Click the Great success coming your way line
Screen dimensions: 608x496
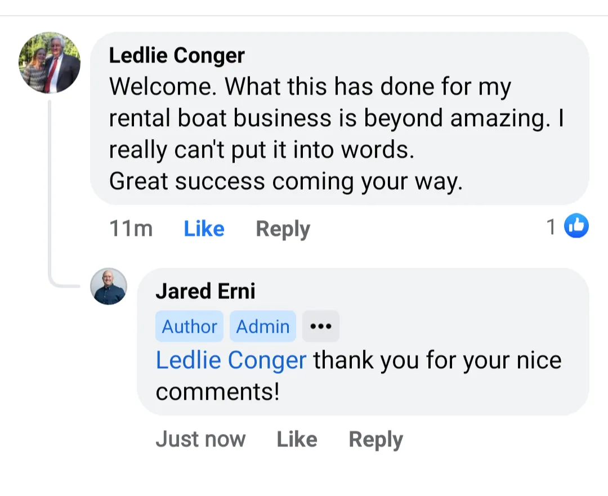[x=286, y=181]
